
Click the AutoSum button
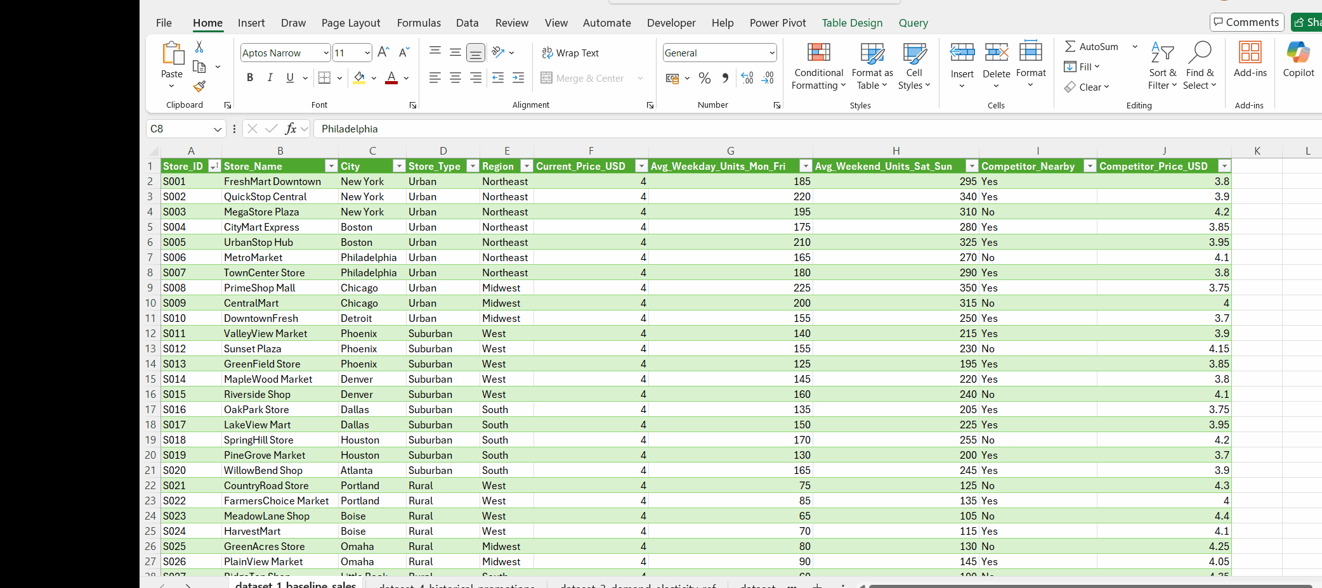1092,47
